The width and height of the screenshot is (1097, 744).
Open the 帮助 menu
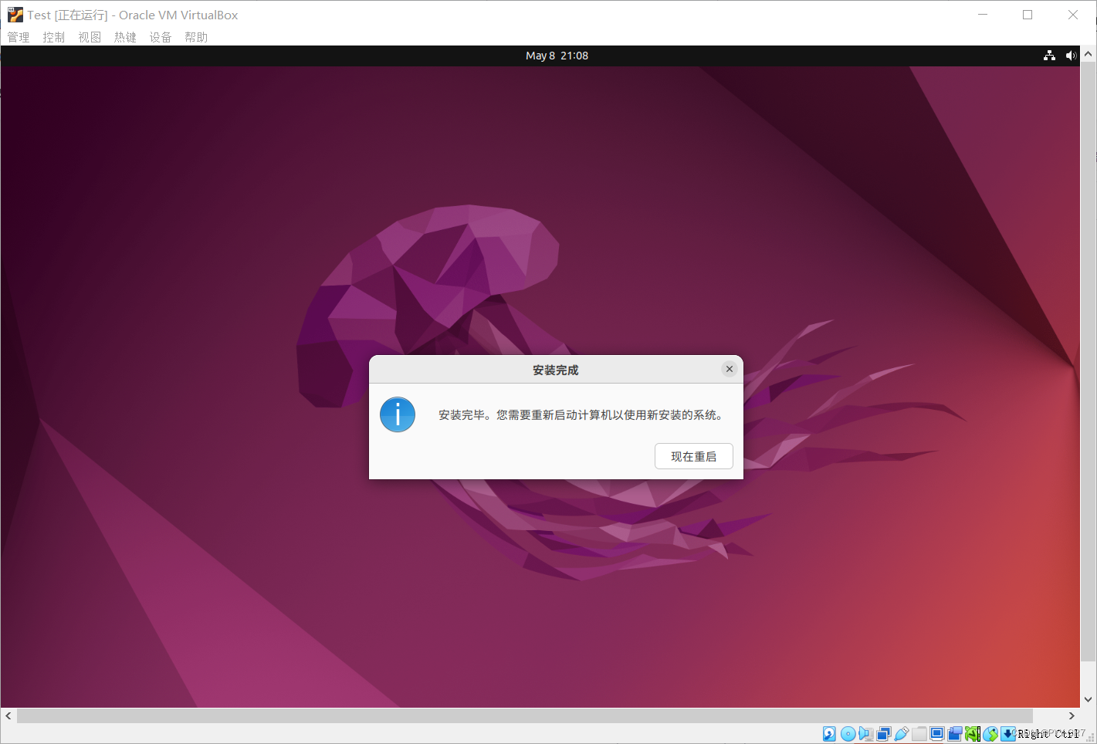click(x=196, y=37)
